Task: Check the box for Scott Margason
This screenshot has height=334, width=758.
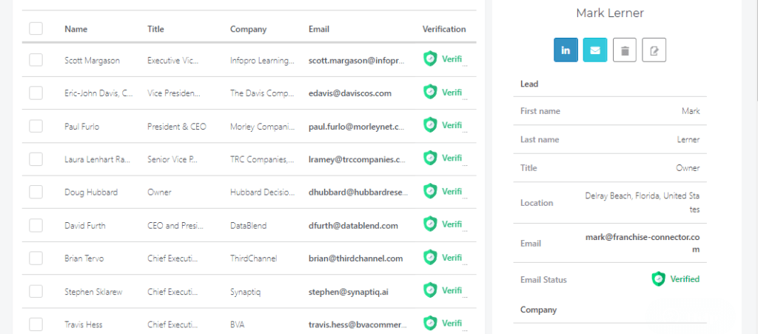Action: (36, 60)
